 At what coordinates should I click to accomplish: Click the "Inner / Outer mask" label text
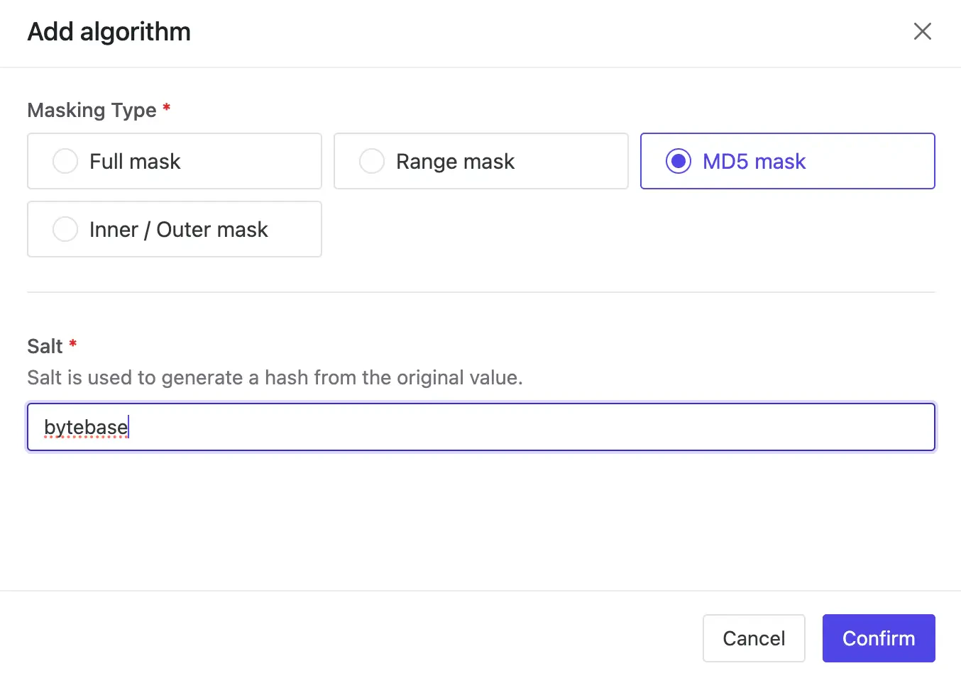coord(178,230)
